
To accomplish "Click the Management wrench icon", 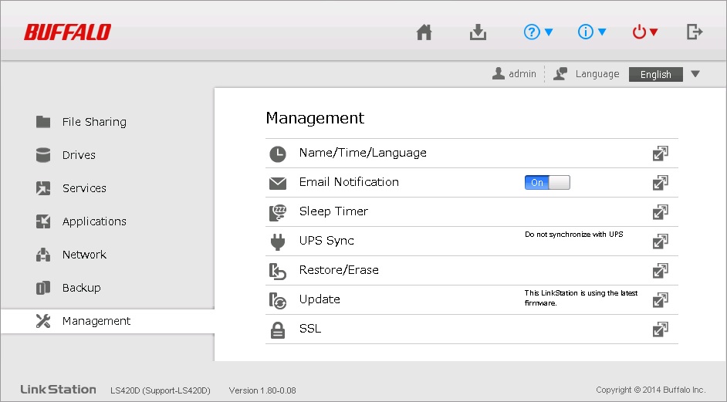I will coord(43,321).
